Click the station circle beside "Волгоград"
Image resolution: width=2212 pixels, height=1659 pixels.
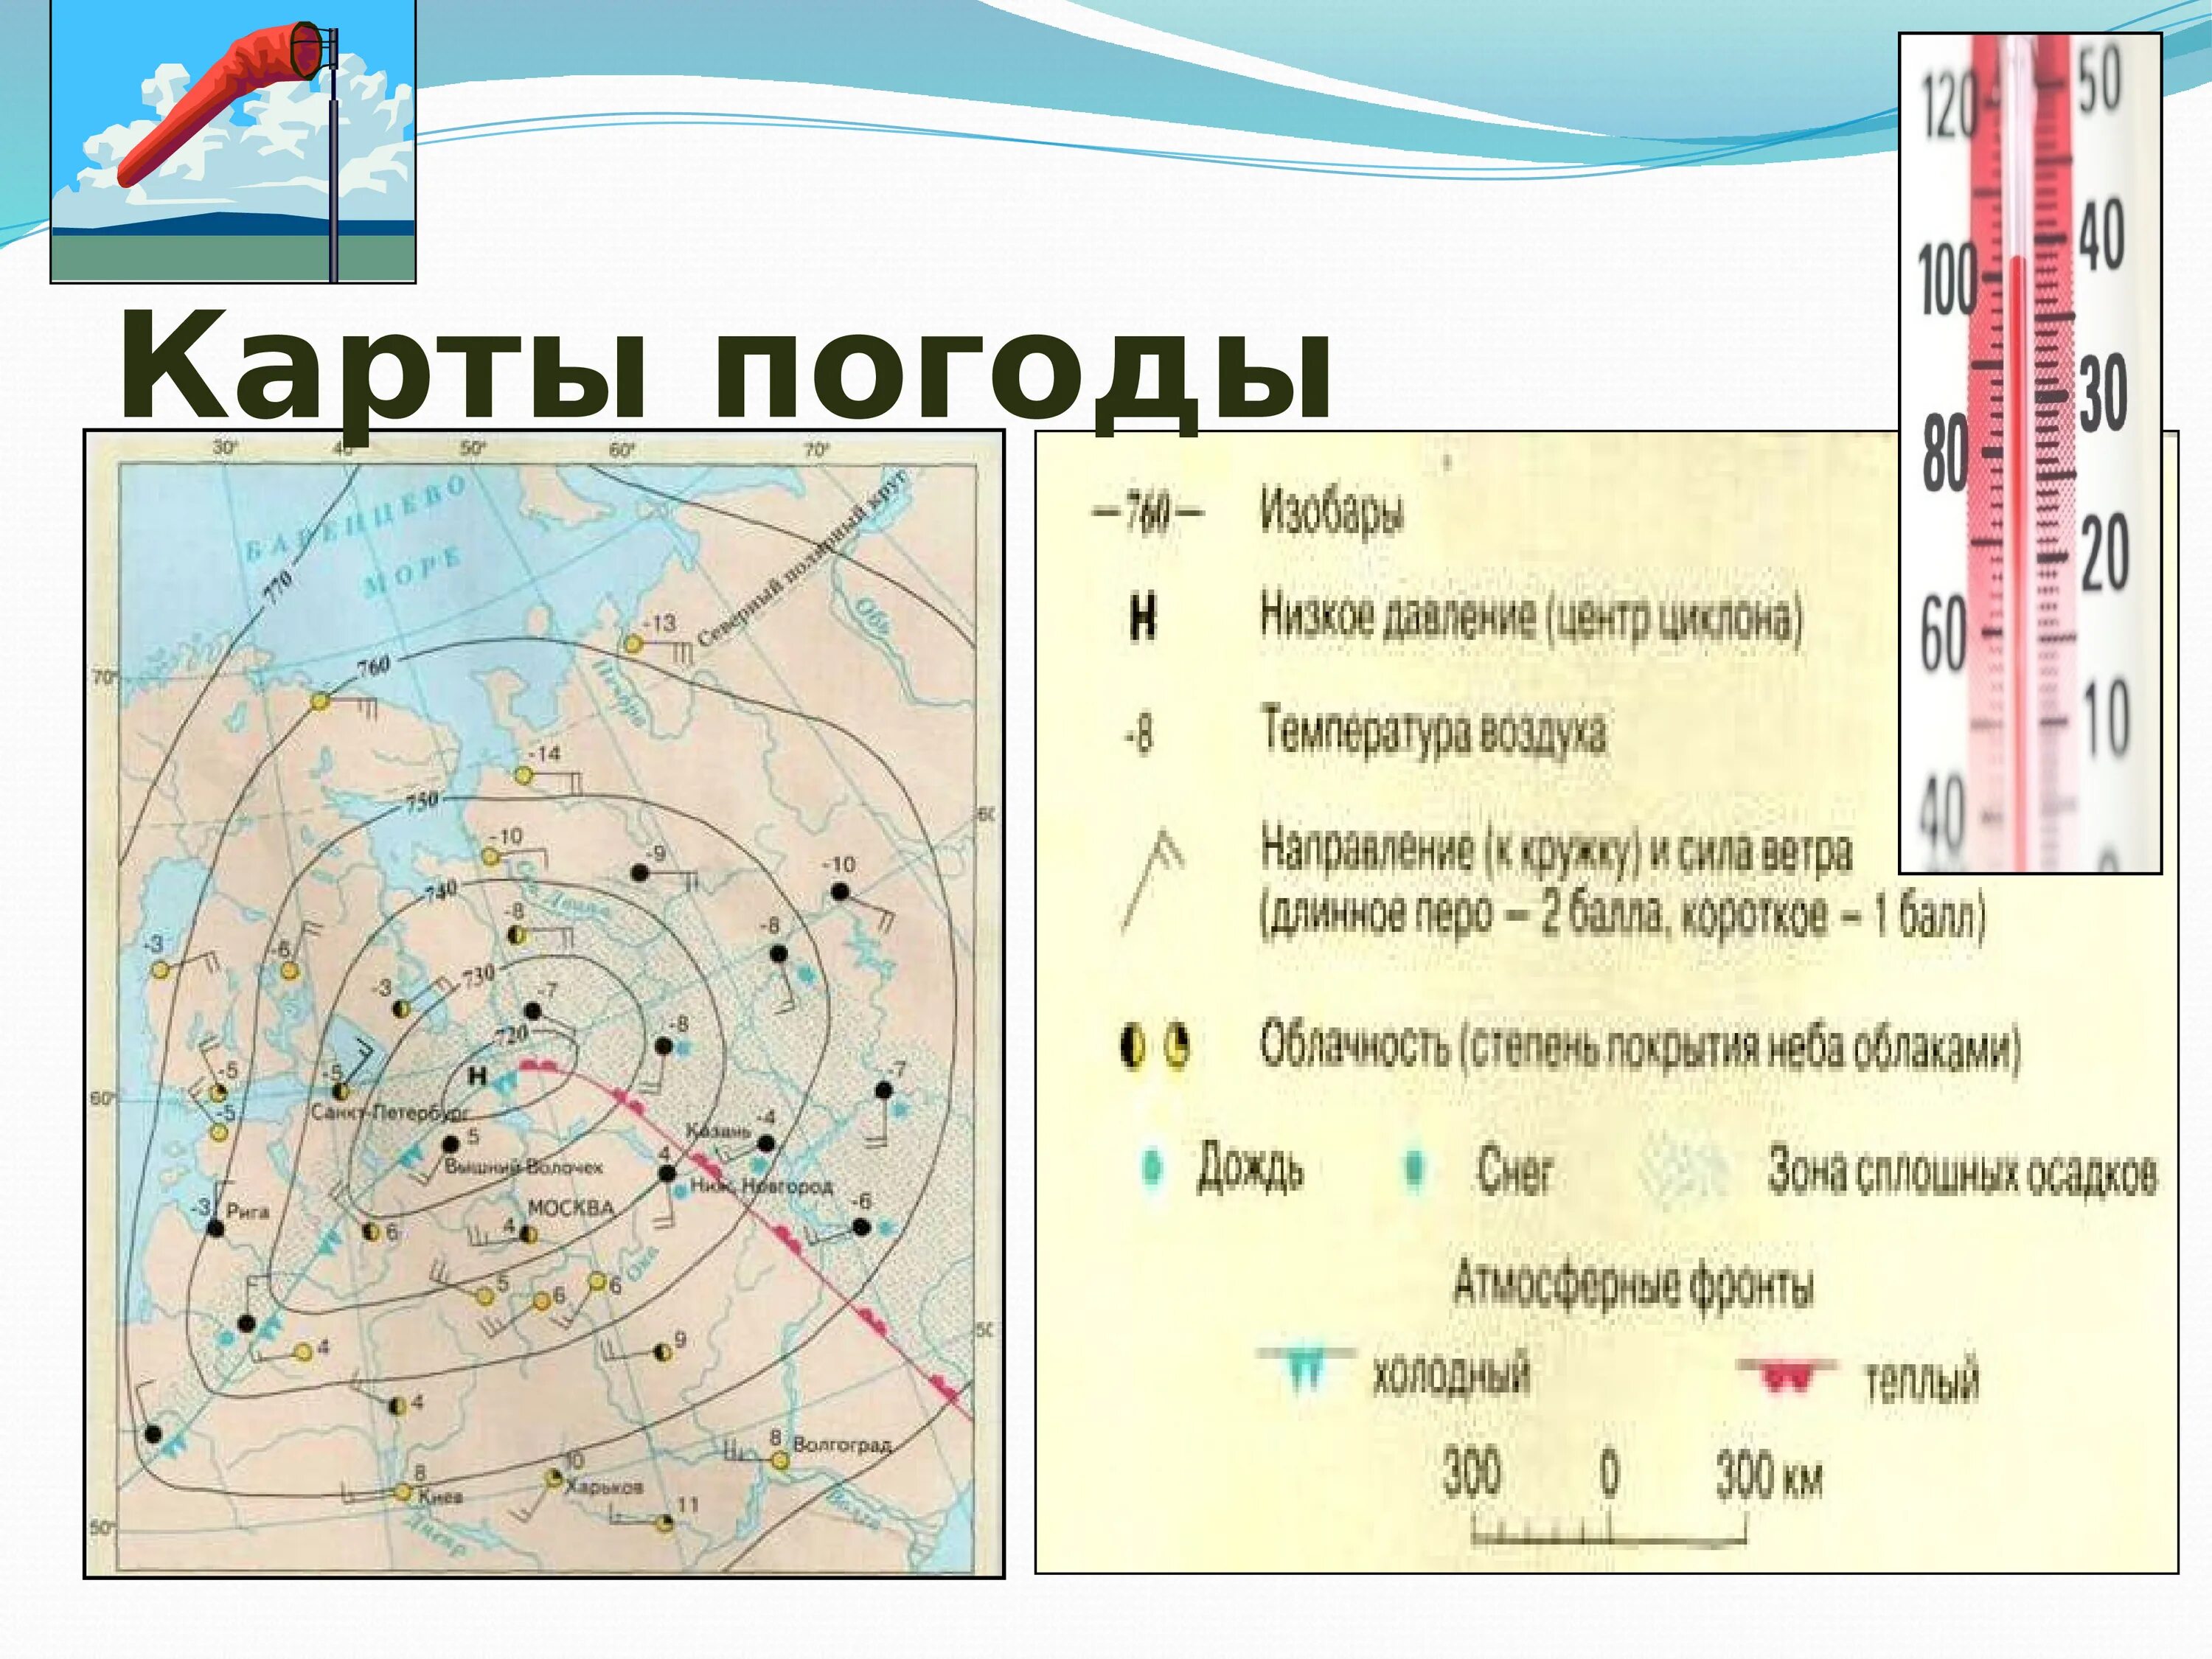pyautogui.click(x=780, y=1460)
